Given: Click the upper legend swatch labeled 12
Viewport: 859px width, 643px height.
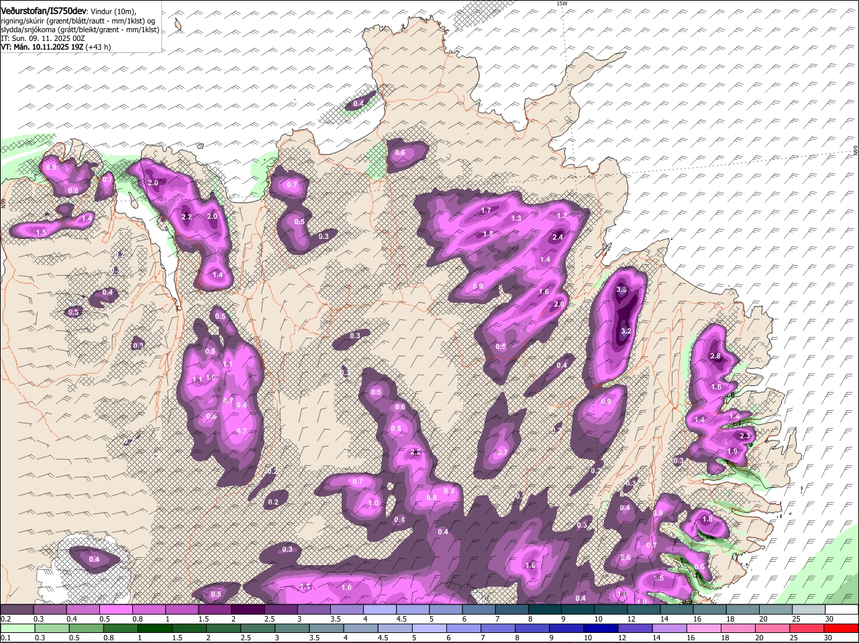Looking at the screenshot, I should click(x=644, y=609).
